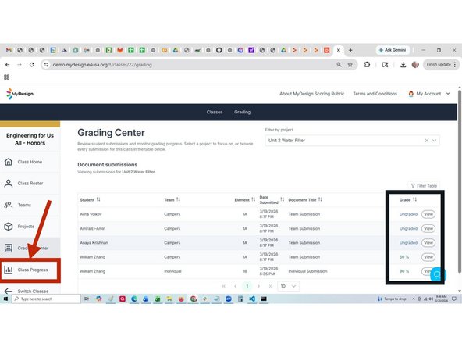Open the Windows Start menu

coord(5,299)
